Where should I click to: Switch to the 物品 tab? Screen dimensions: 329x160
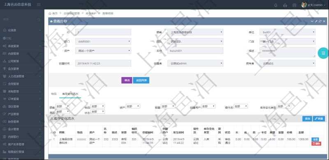(54, 94)
